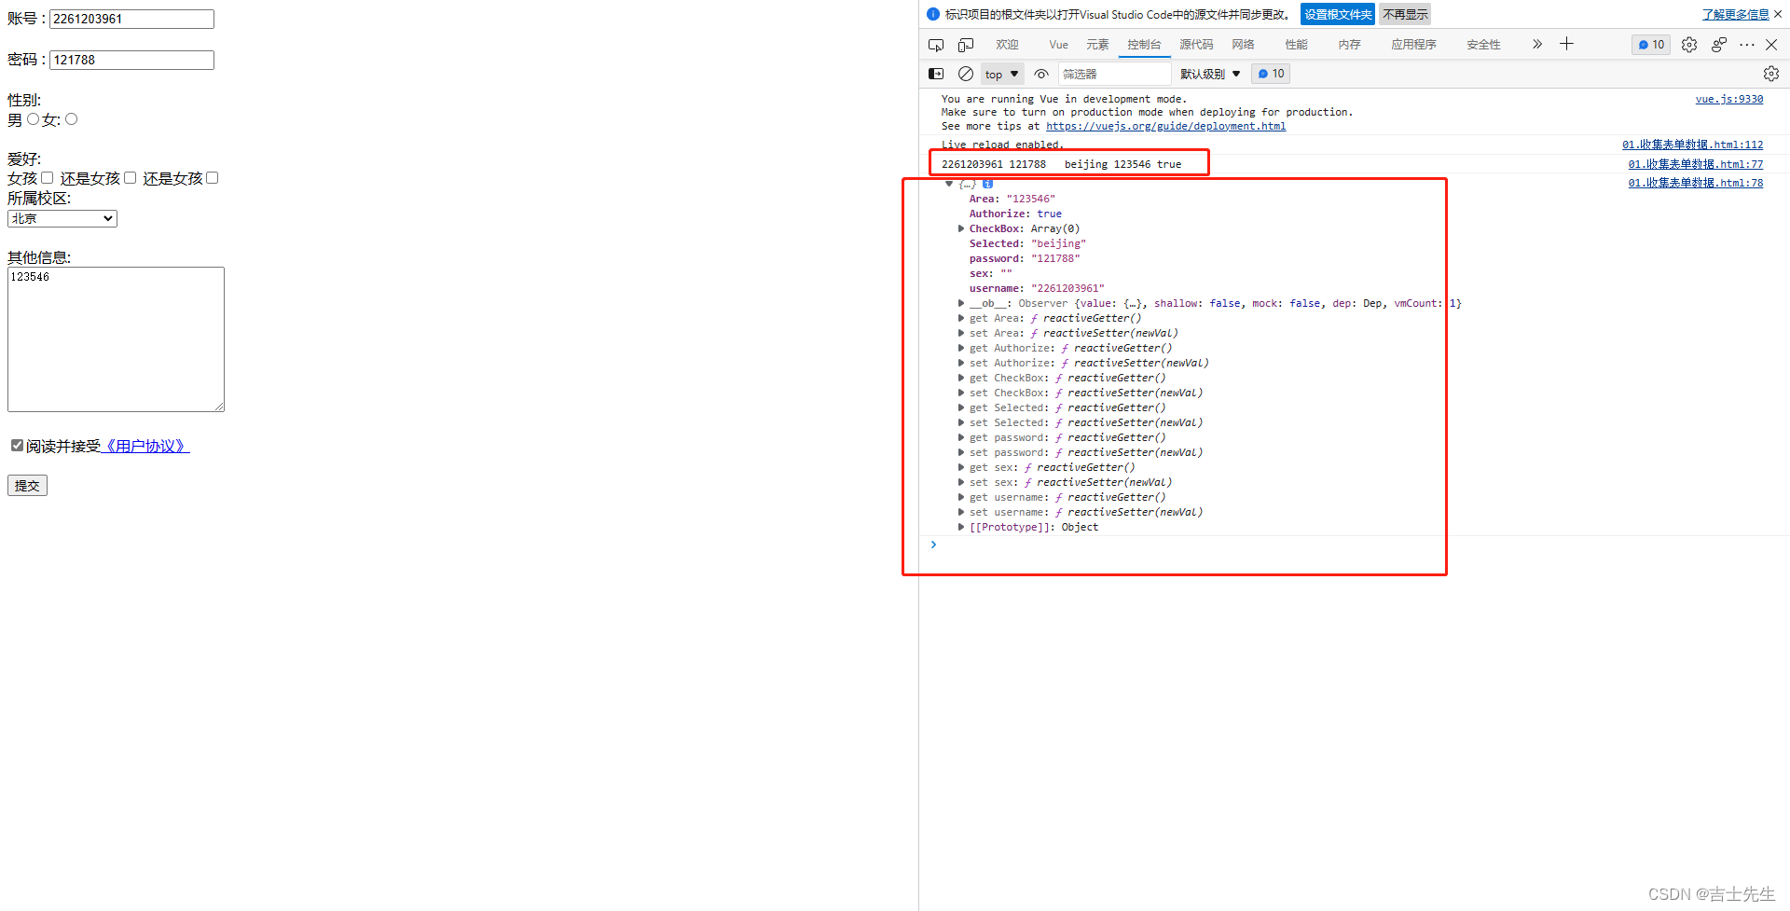Click the 设置根文件夹 button
The height and width of the screenshot is (911, 1790).
[1338, 14]
